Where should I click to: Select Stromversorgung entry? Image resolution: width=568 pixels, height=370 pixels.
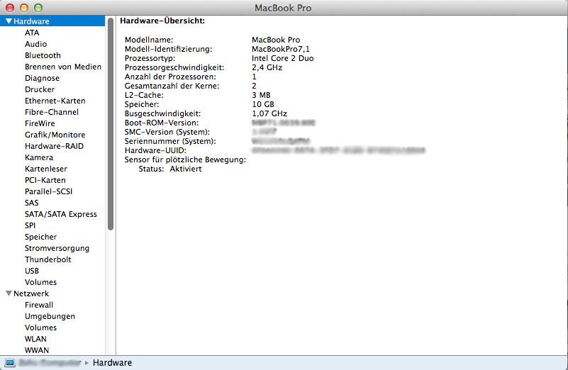(57, 248)
